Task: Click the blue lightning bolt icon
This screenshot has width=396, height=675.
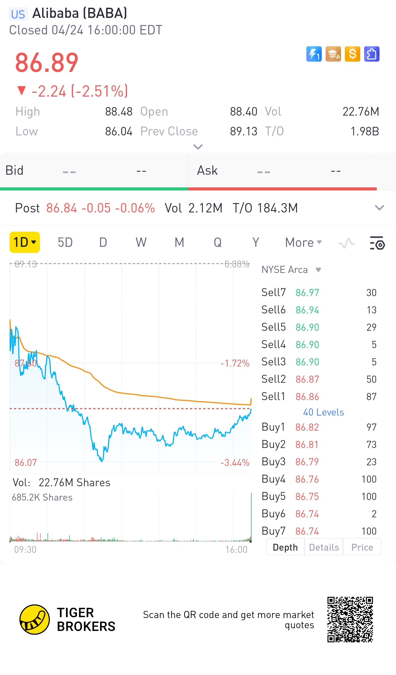Action: [x=314, y=54]
